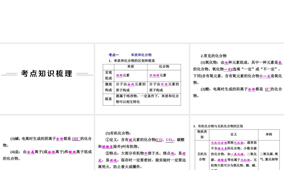The height and width of the screenshot is (170, 284).
Task: Click the 物质类别 header cell
Action: click(202, 135)
